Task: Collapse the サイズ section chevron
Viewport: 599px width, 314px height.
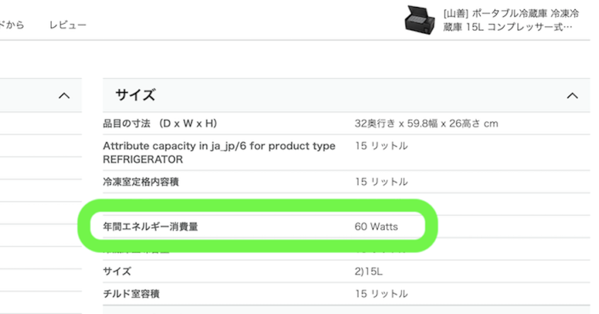Action: pos(572,96)
